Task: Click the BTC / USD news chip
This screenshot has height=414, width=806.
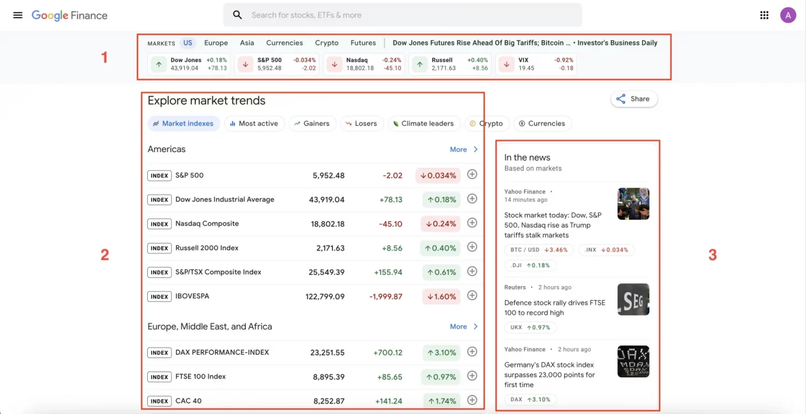Action: [539, 250]
